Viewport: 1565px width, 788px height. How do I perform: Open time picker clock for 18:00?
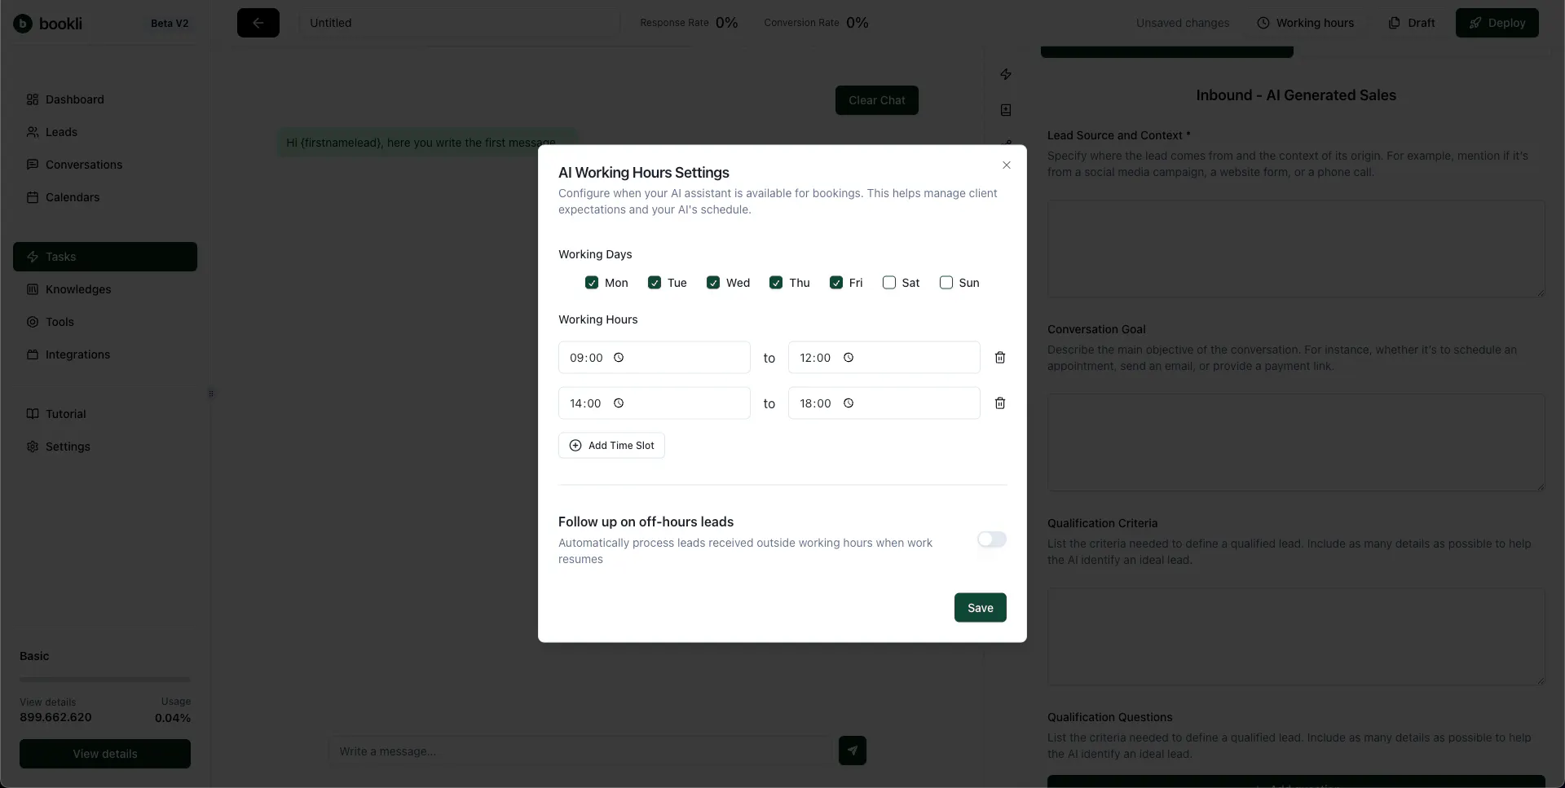(849, 403)
